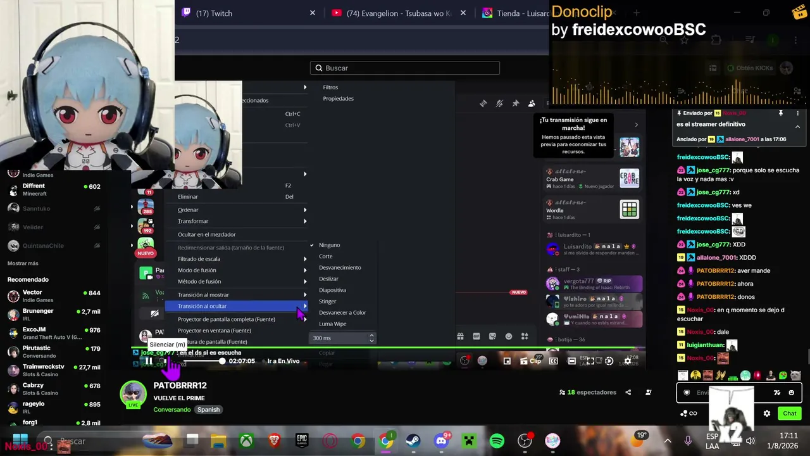Pause the Kick stream player
This screenshot has height=456, width=810.
click(149, 361)
